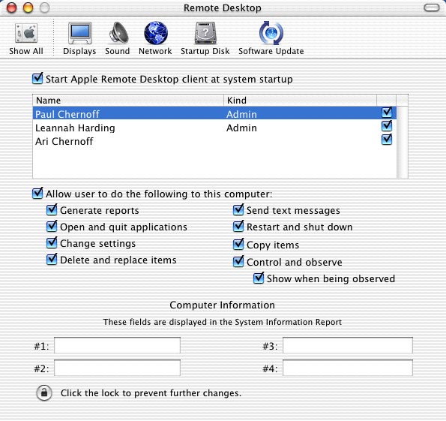Viewport: 446px width, 421px height.
Task: Uncheck the Leannah Harding row checkbox
Action: click(387, 126)
